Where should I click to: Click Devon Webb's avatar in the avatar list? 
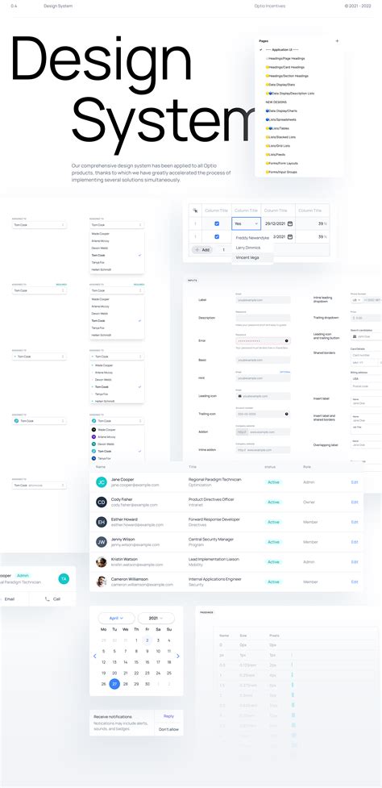[93, 444]
